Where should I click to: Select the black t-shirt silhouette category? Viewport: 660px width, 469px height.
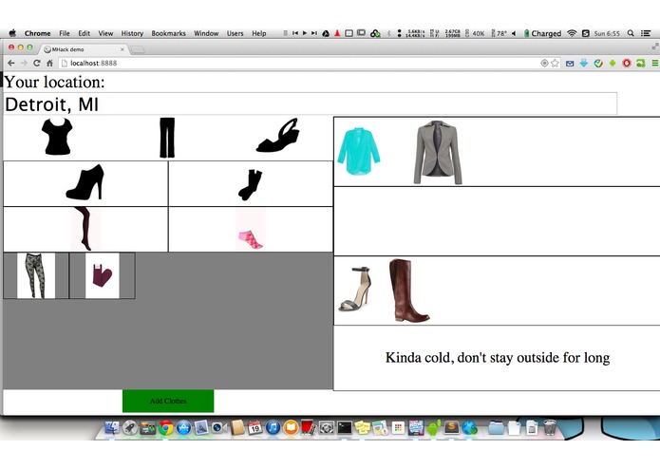tap(57, 137)
